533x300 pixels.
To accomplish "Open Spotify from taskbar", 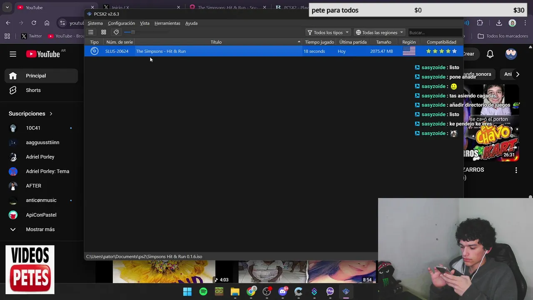I will pyautogui.click(x=203, y=292).
